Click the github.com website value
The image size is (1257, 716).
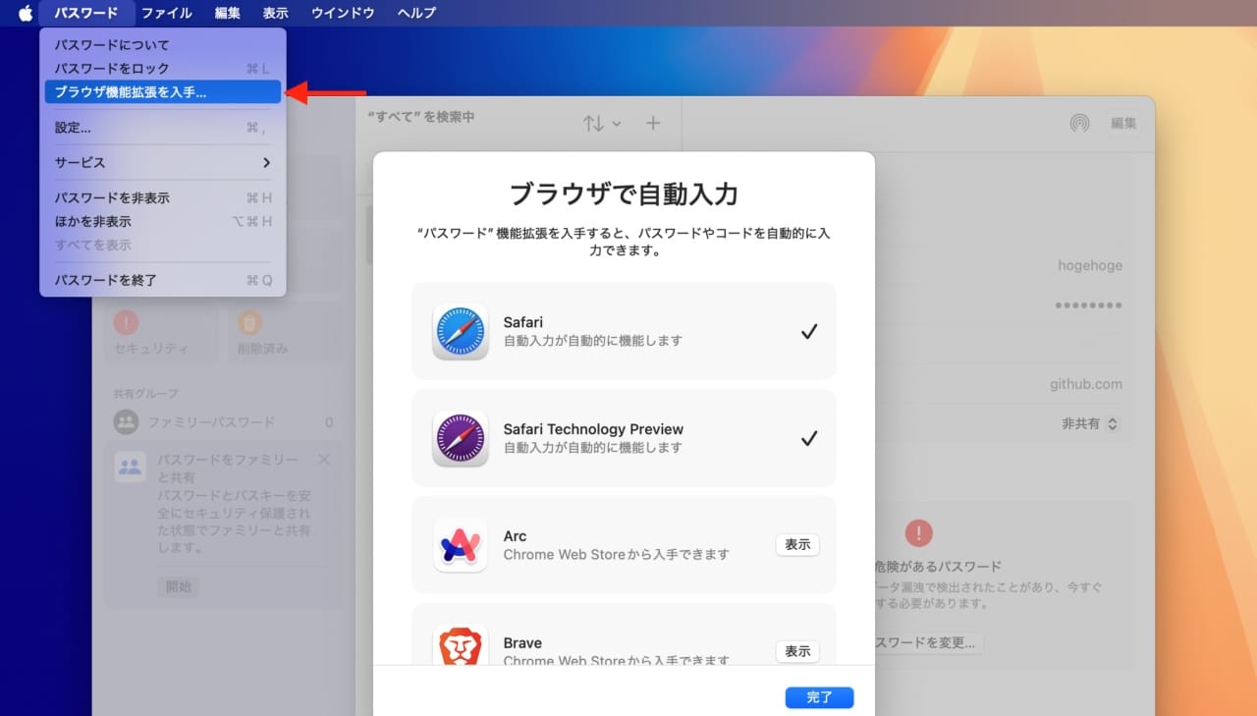tap(1085, 385)
